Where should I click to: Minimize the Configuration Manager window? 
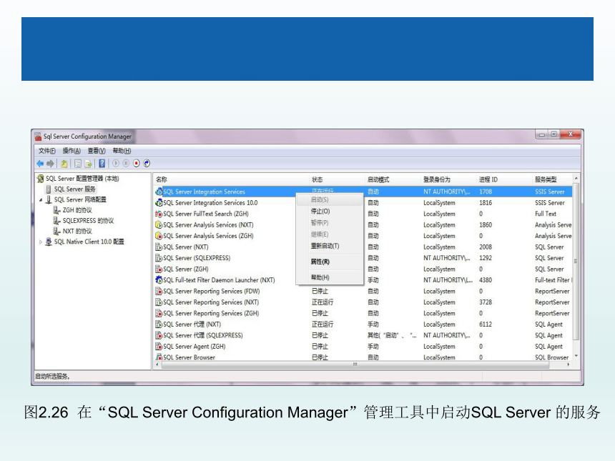click(542, 134)
